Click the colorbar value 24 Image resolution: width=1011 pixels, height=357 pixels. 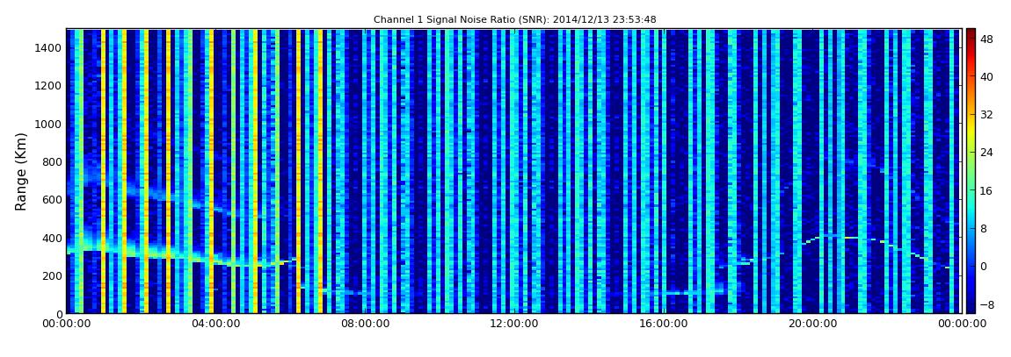[986, 152]
